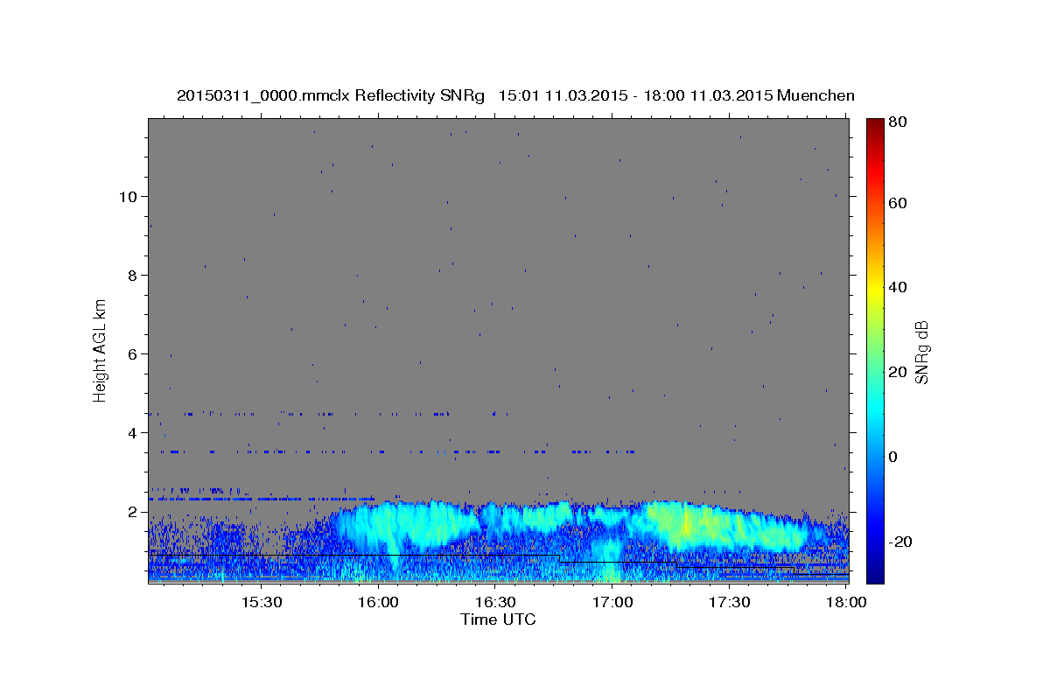The image size is (1050, 700).
Task: Click the height tick label 6
Action: click(x=132, y=354)
